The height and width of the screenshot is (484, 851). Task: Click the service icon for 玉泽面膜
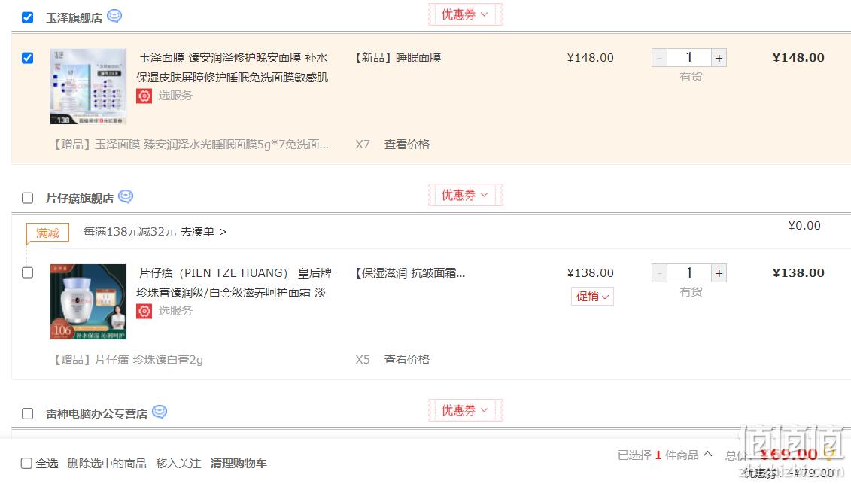coord(144,96)
